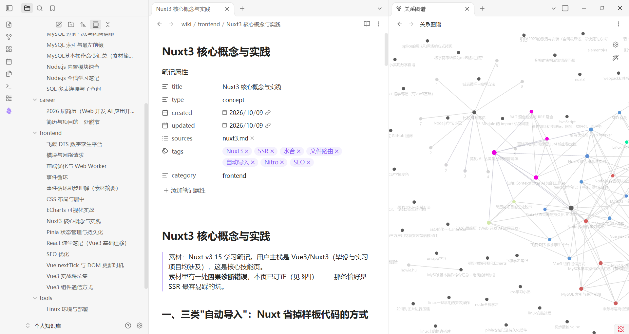Open more options menu in graph pane

click(618, 24)
